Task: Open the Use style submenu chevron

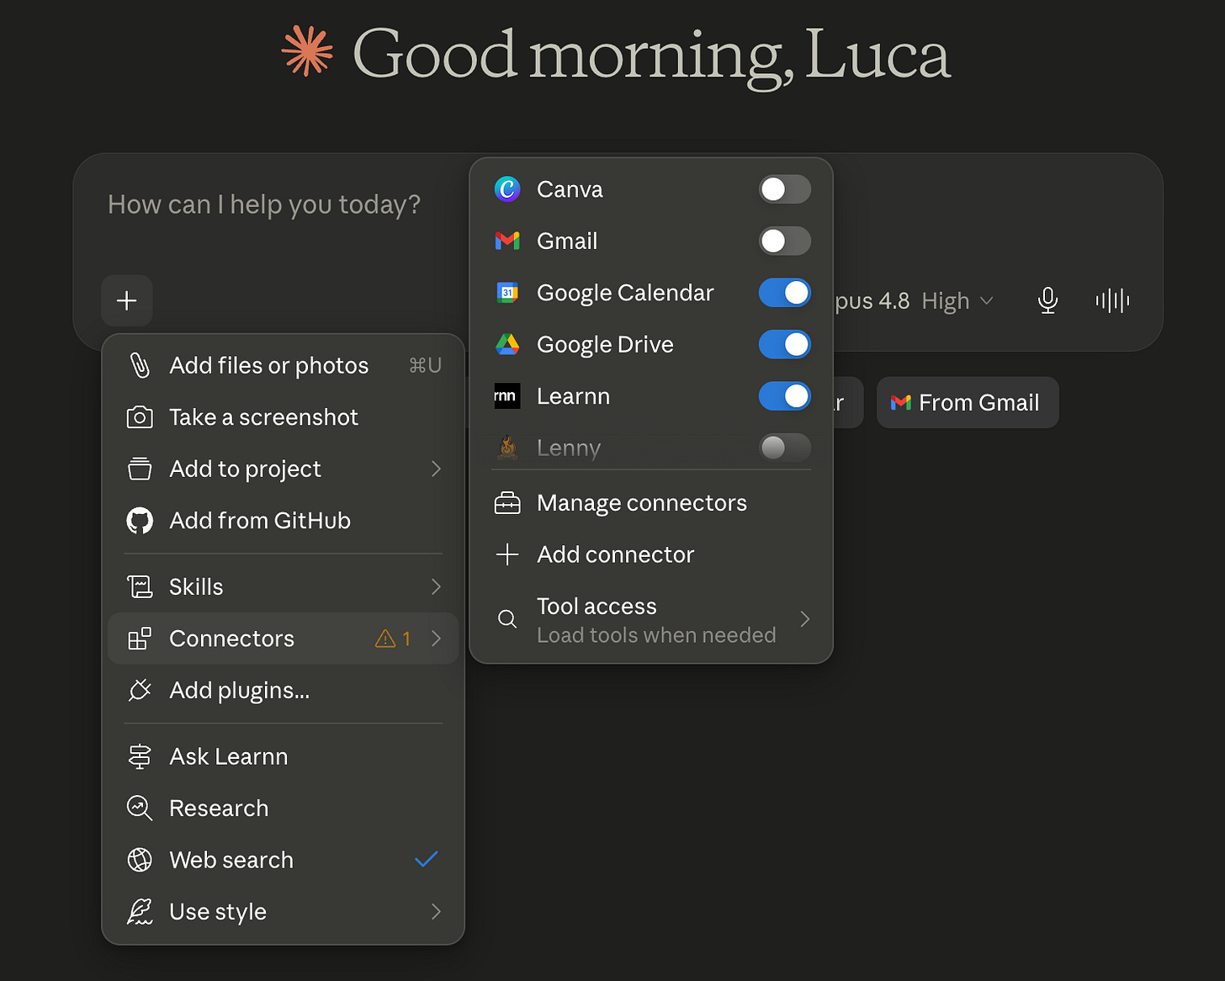Action: click(436, 911)
